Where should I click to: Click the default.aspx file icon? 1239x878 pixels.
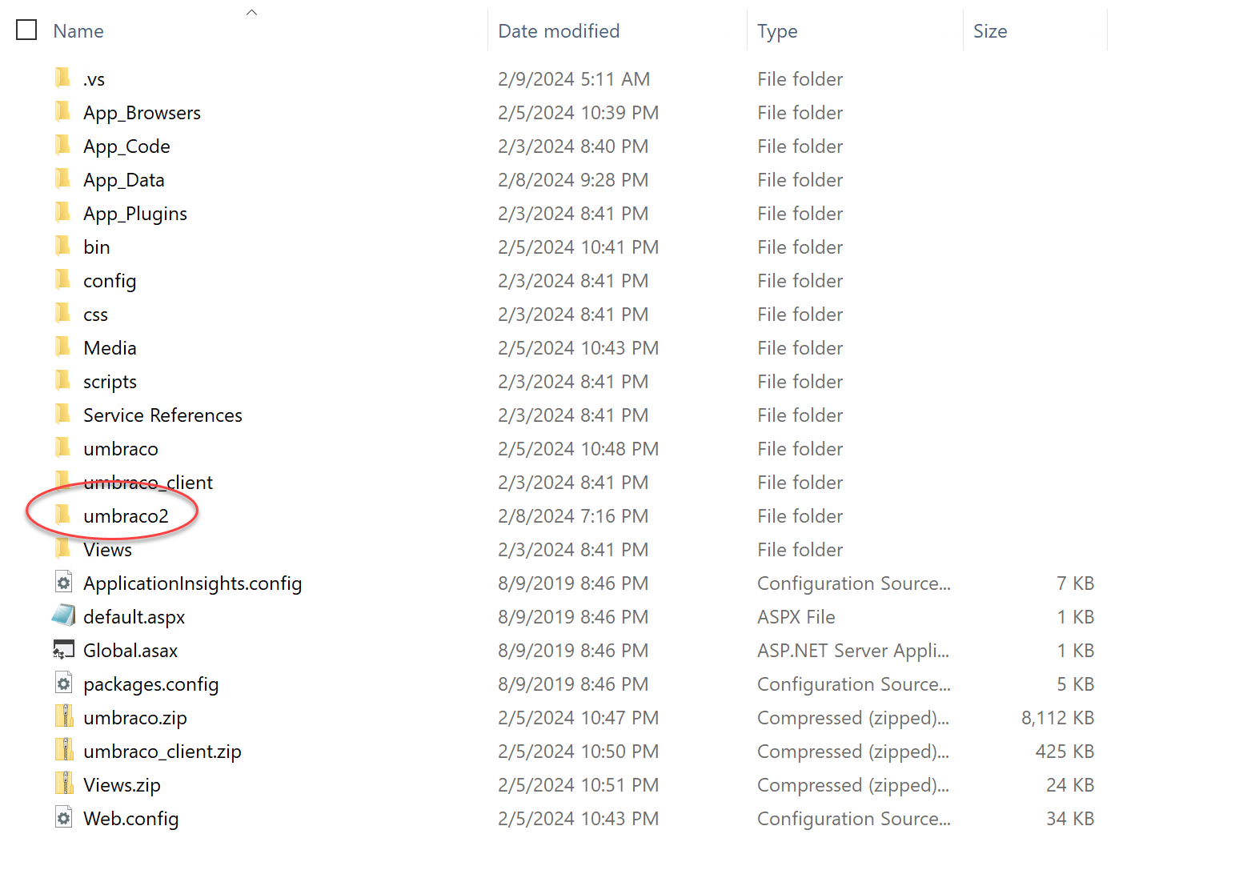click(x=63, y=615)
